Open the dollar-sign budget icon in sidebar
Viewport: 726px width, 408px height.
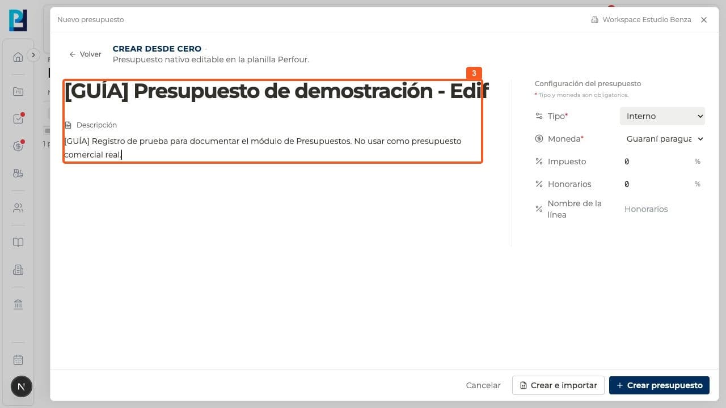[18, 146]
